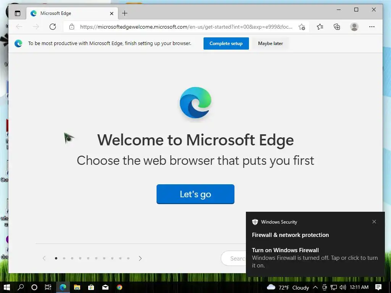Open Task View
The width and height of the screenshot is (391, 293).
tap(48, 287)
